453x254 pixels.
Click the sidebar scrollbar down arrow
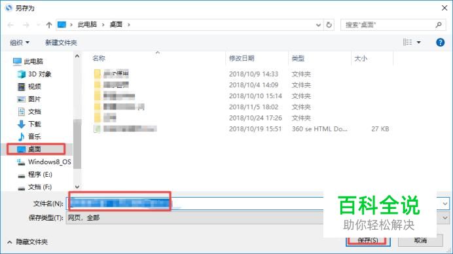[77, 187]
